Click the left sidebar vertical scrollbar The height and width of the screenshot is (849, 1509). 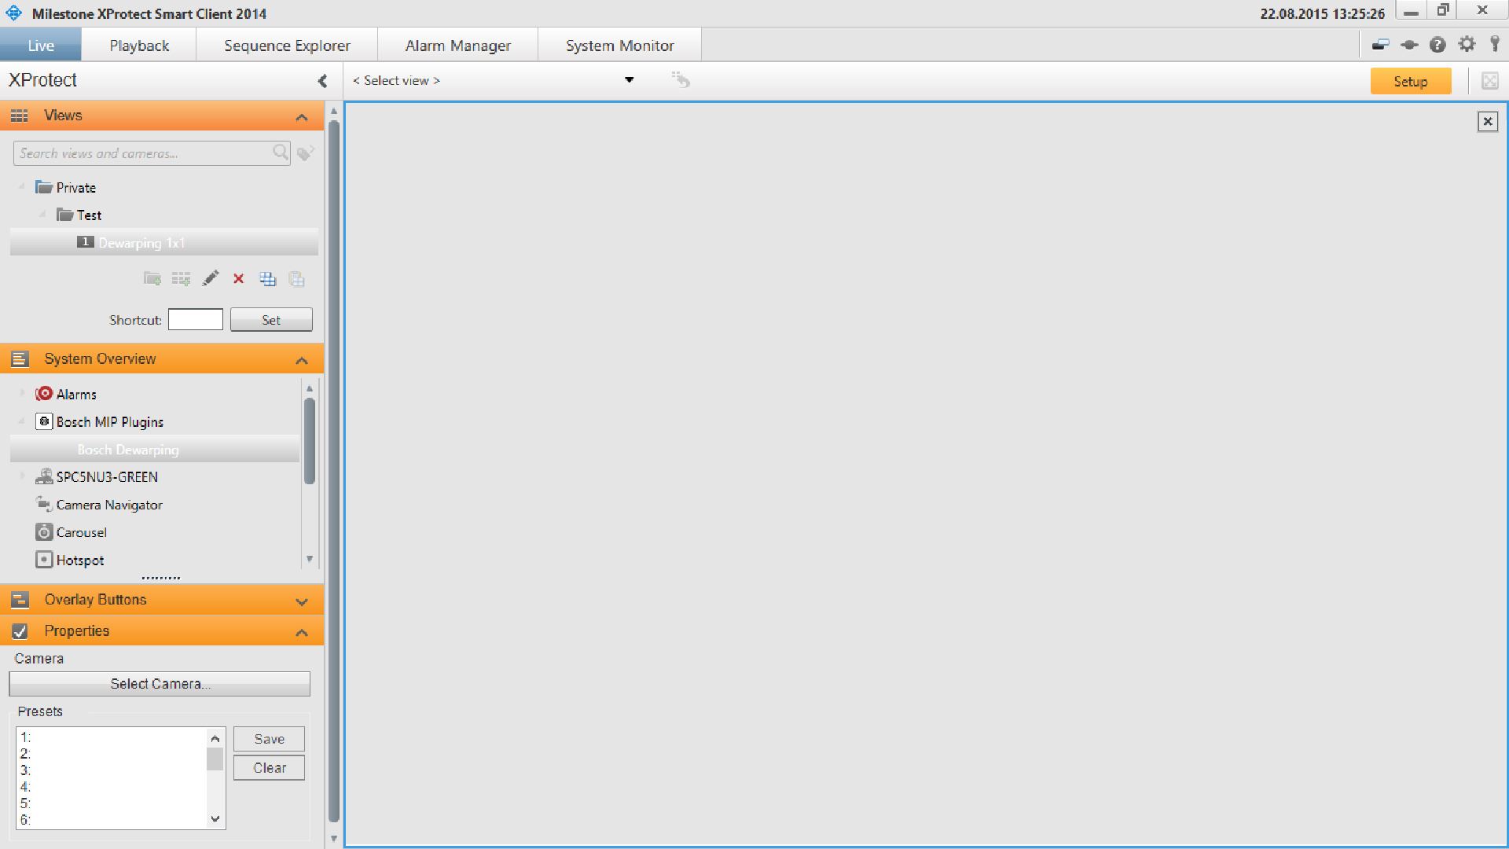[x=333, y=472]
